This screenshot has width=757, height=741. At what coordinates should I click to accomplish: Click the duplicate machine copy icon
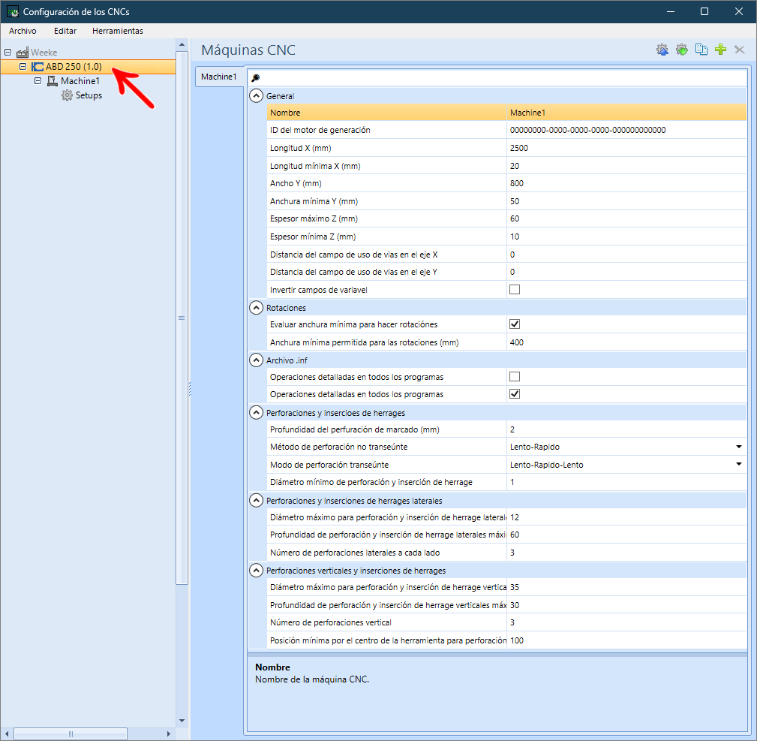pyautogui.click(x=701, y=50)
